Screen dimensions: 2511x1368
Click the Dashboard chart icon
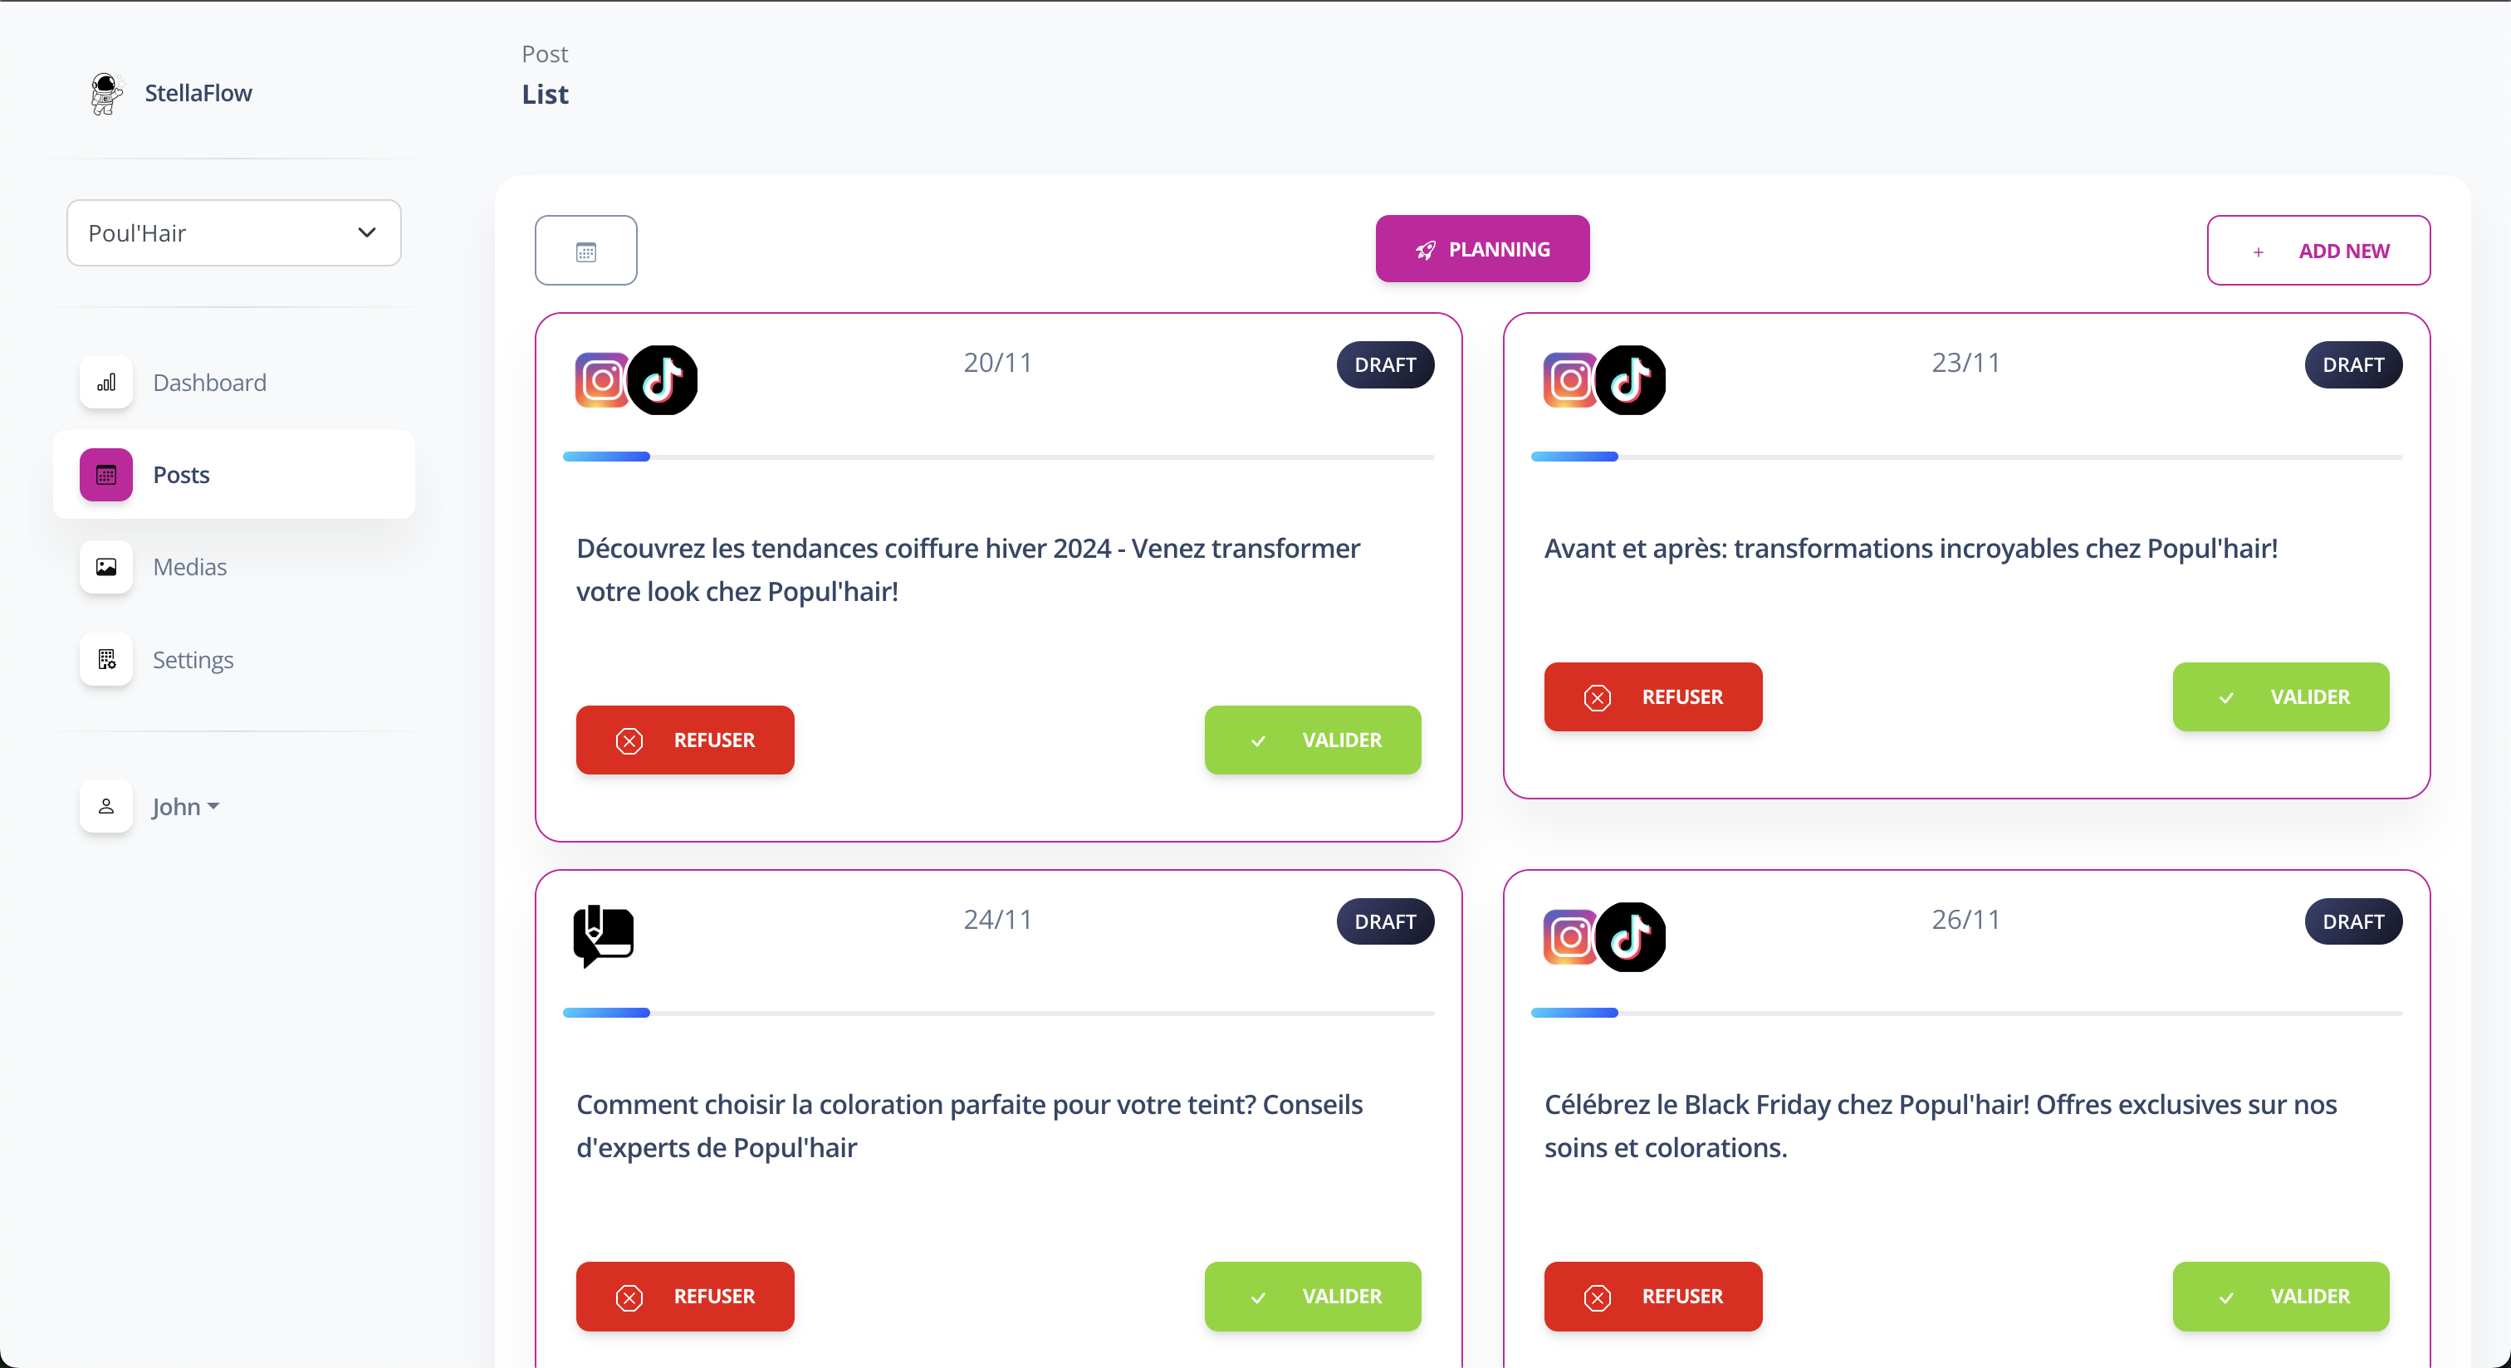(106, 382)
